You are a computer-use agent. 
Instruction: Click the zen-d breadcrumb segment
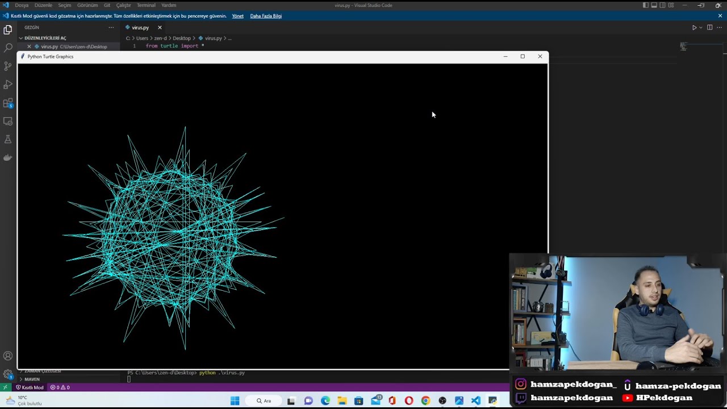click(160, 38)
